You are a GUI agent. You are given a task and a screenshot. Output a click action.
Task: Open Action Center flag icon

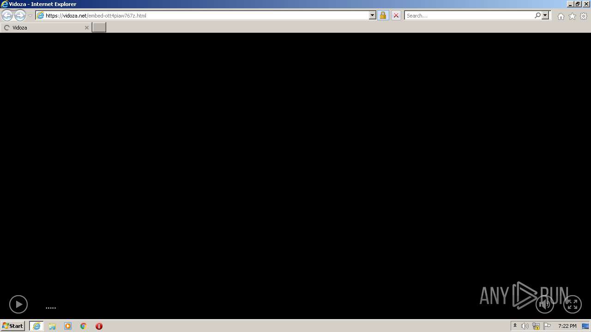click(547, 326)
